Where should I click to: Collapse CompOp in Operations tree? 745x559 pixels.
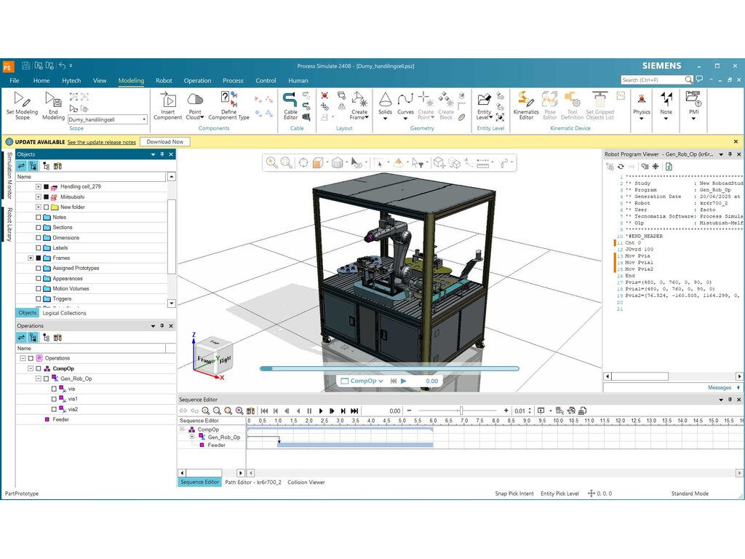point(31,368)
